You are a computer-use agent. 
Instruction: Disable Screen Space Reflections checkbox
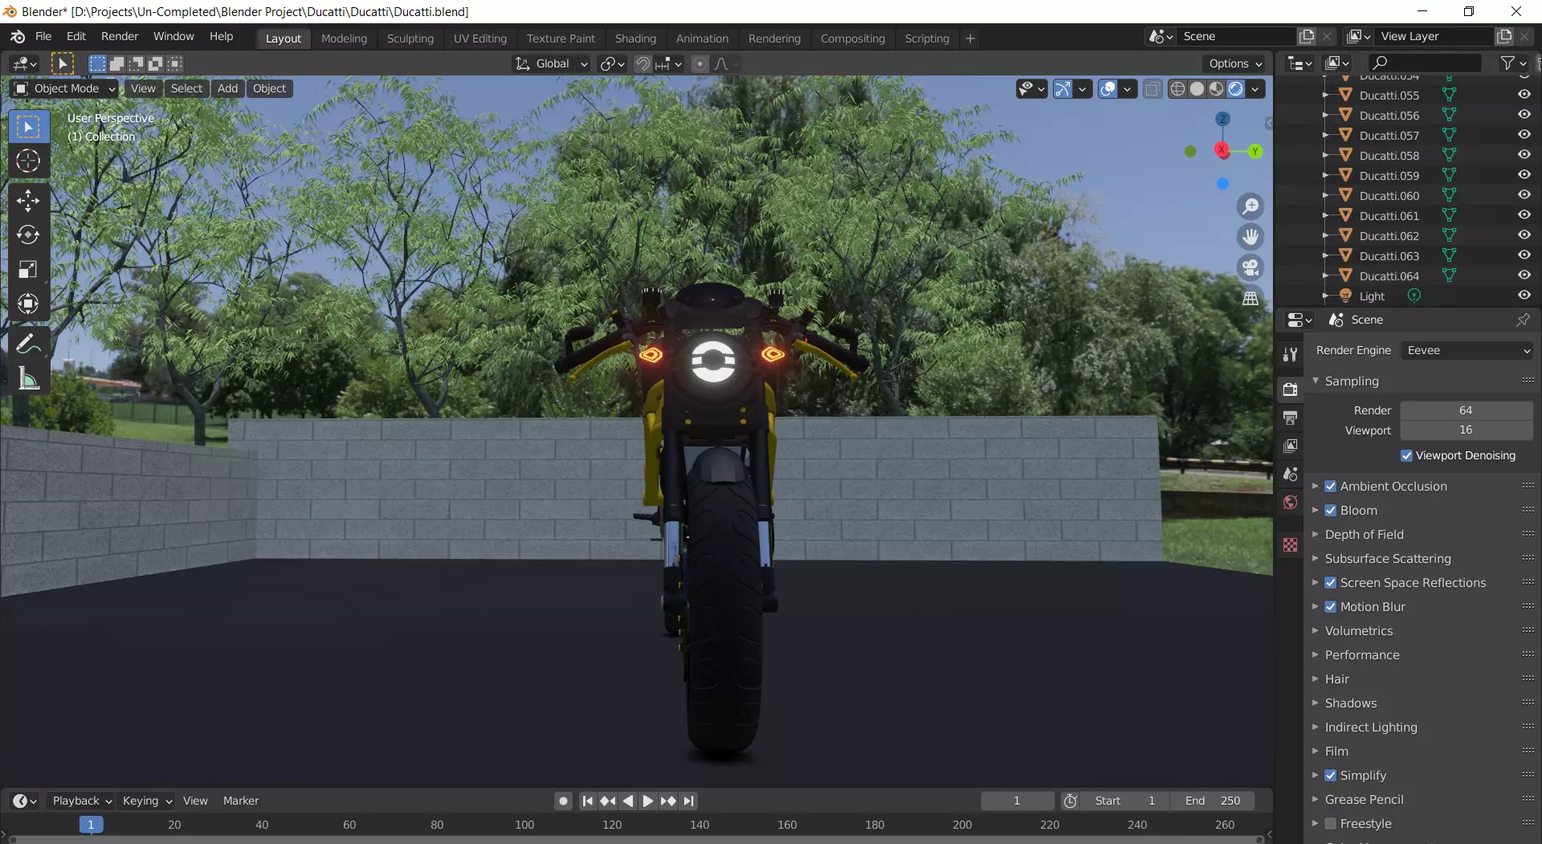click(1330, 582)
